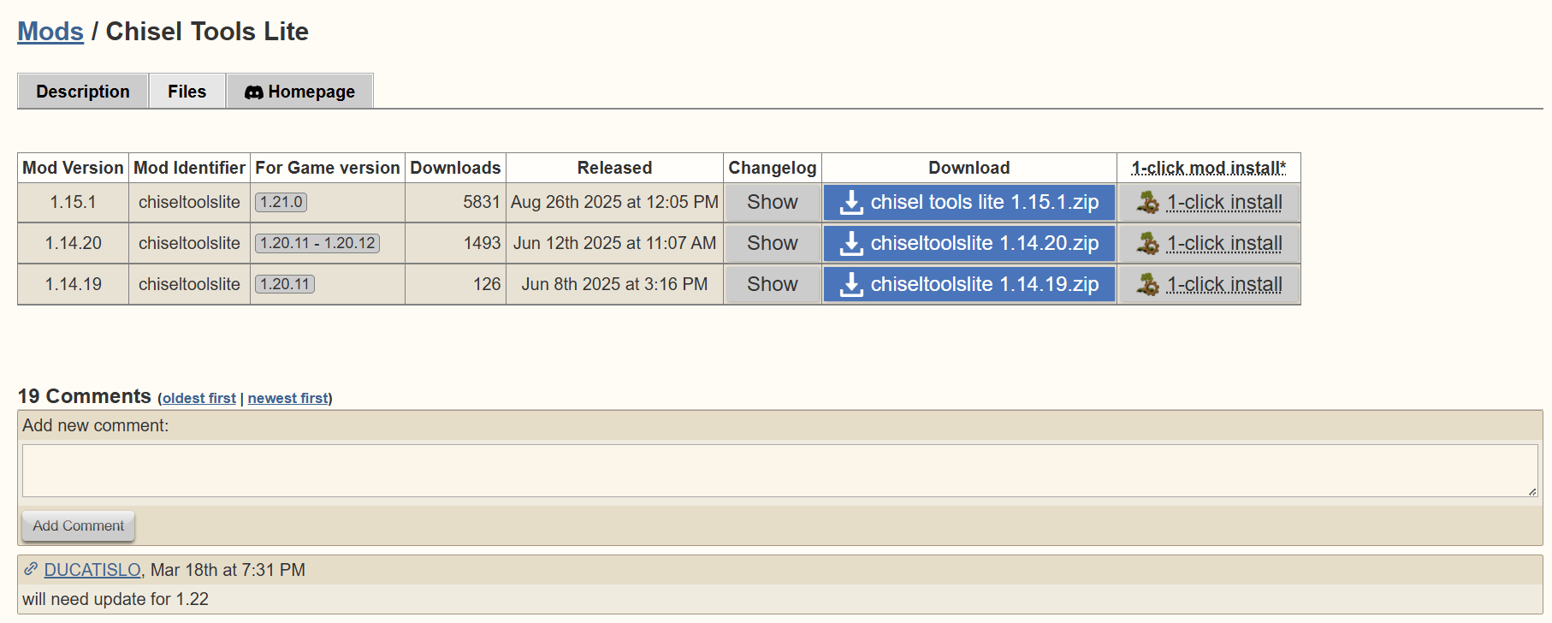Image resolution: width=1552 pixels, height=623 pixels.
Task: Use 1-click install for version 1.15.1
Action: coord(1209,203)
